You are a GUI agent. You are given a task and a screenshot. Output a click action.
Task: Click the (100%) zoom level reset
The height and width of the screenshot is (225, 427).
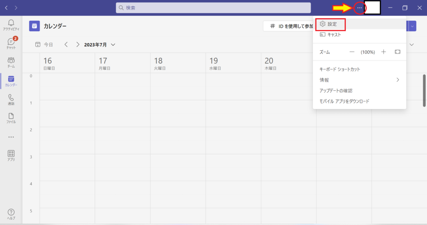[368, 52]
